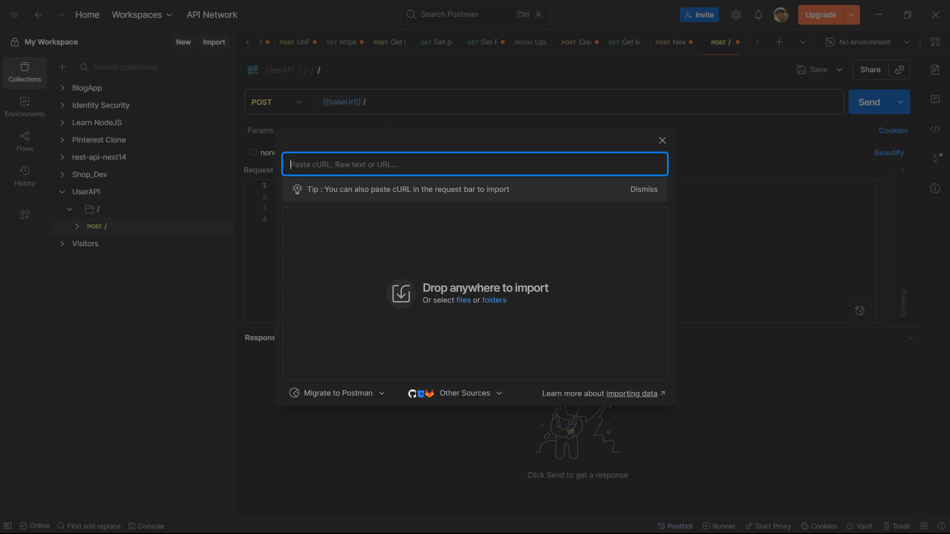
Task: Open Cookies in the status bar
Action: click(819, 526)
